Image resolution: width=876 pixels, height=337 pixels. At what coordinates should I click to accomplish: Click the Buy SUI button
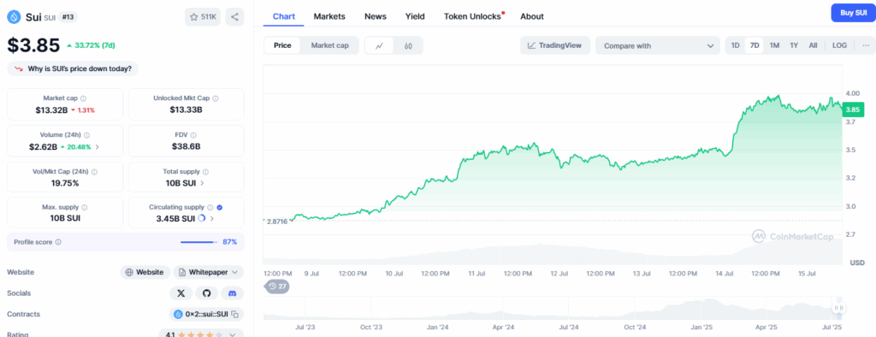(853, 12)
